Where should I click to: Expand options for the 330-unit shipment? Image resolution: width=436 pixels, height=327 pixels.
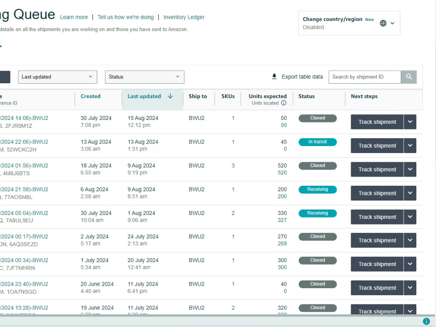tap(410, 217)
